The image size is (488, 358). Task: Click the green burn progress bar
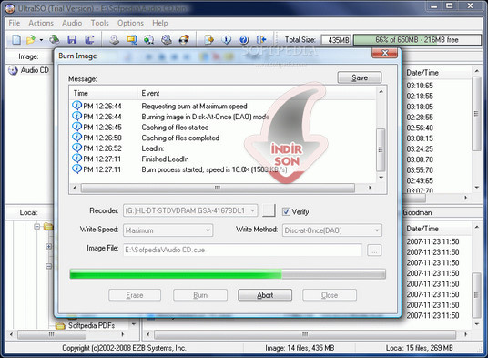(x=228, y=274)
